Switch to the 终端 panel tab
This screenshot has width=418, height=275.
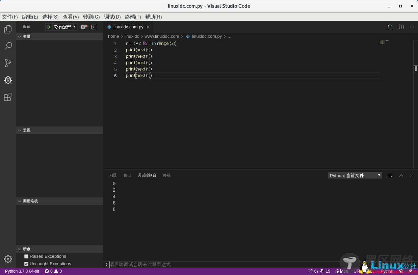pos(167,175)
